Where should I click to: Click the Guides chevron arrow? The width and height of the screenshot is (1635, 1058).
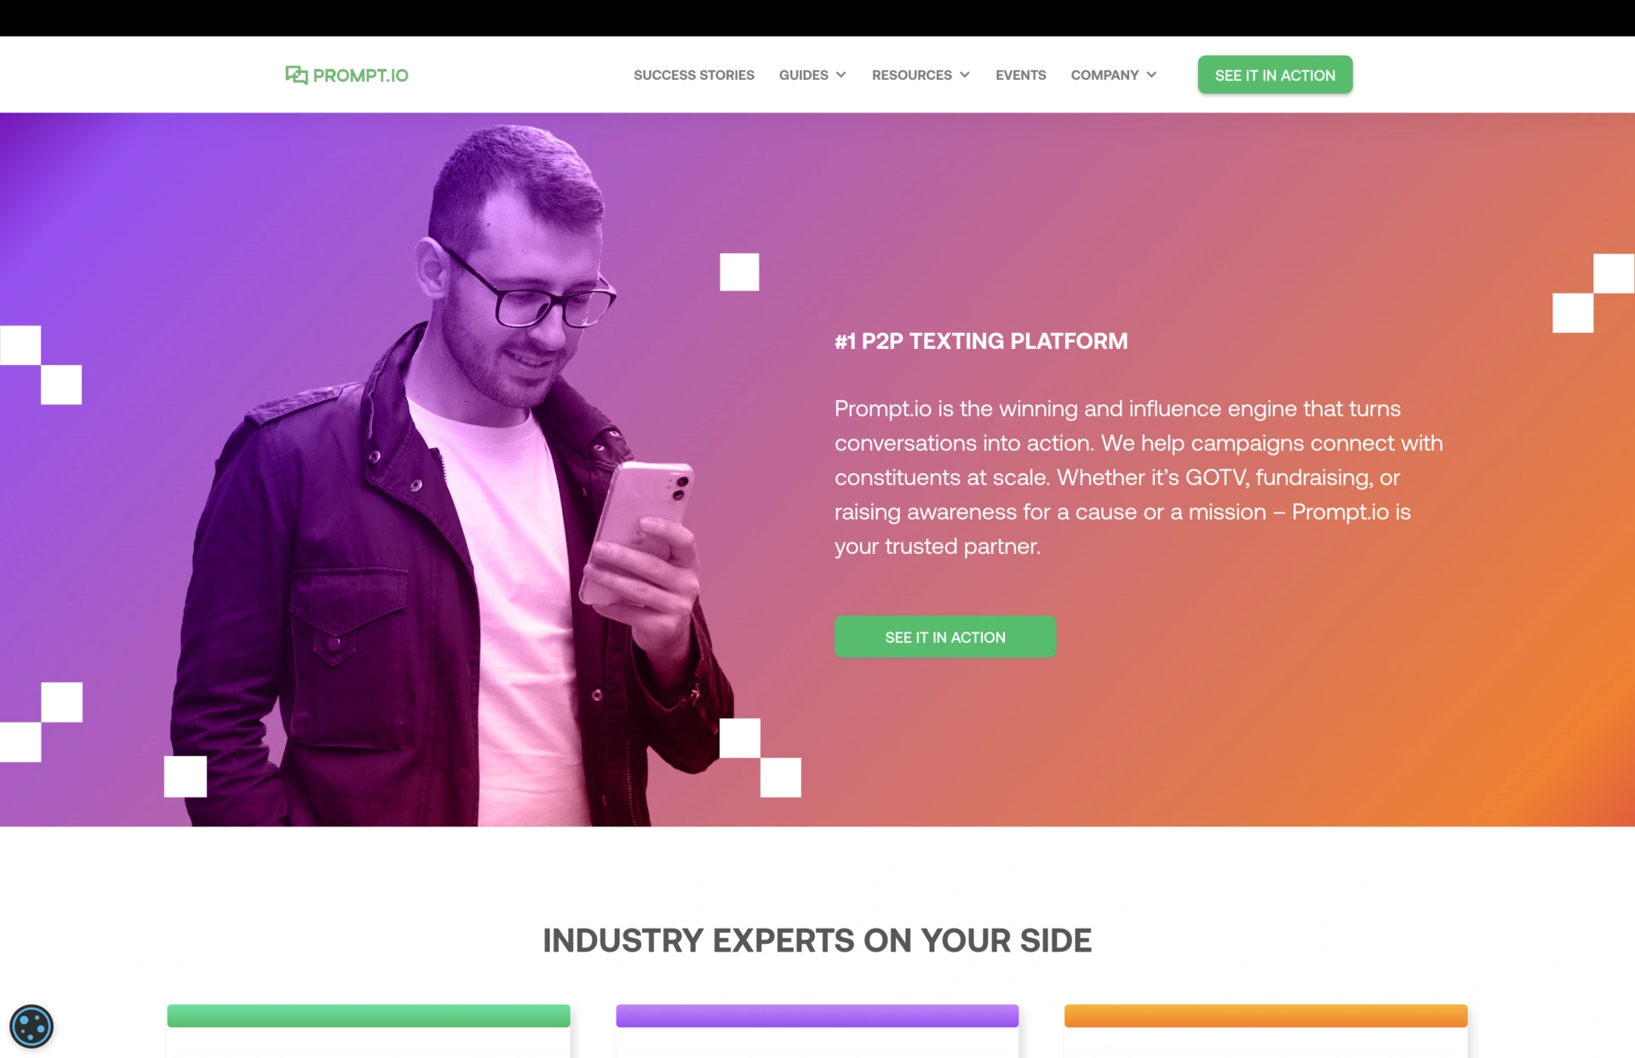pos(840,75)
